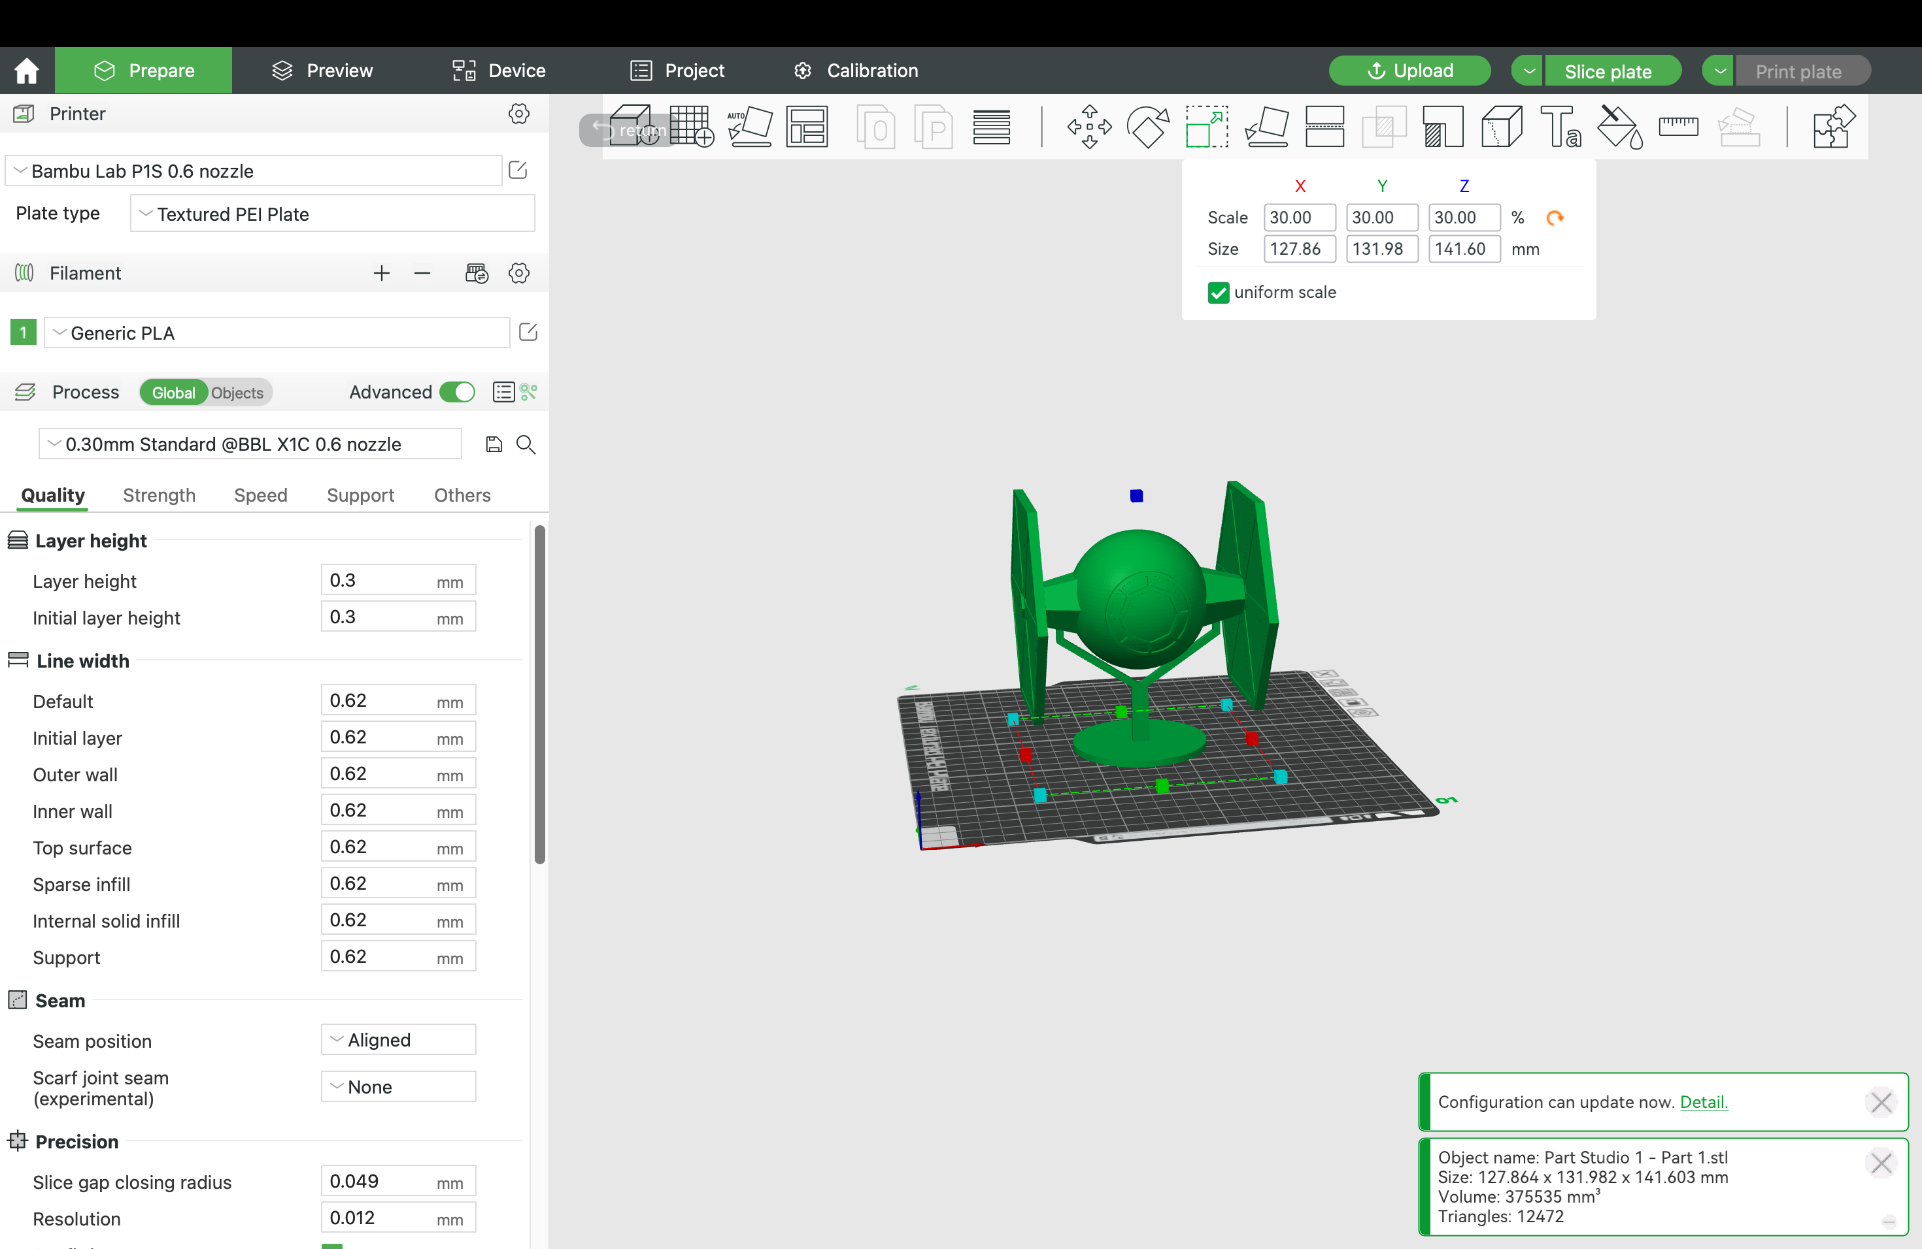
Task: Reset scale with the orange arrow
Action: pyautogui.click(x=1555, y=218)
